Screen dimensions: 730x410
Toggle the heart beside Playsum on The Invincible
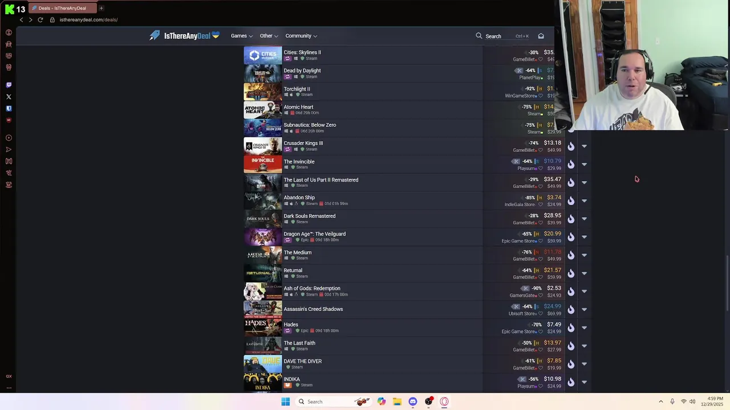[541, 169]
